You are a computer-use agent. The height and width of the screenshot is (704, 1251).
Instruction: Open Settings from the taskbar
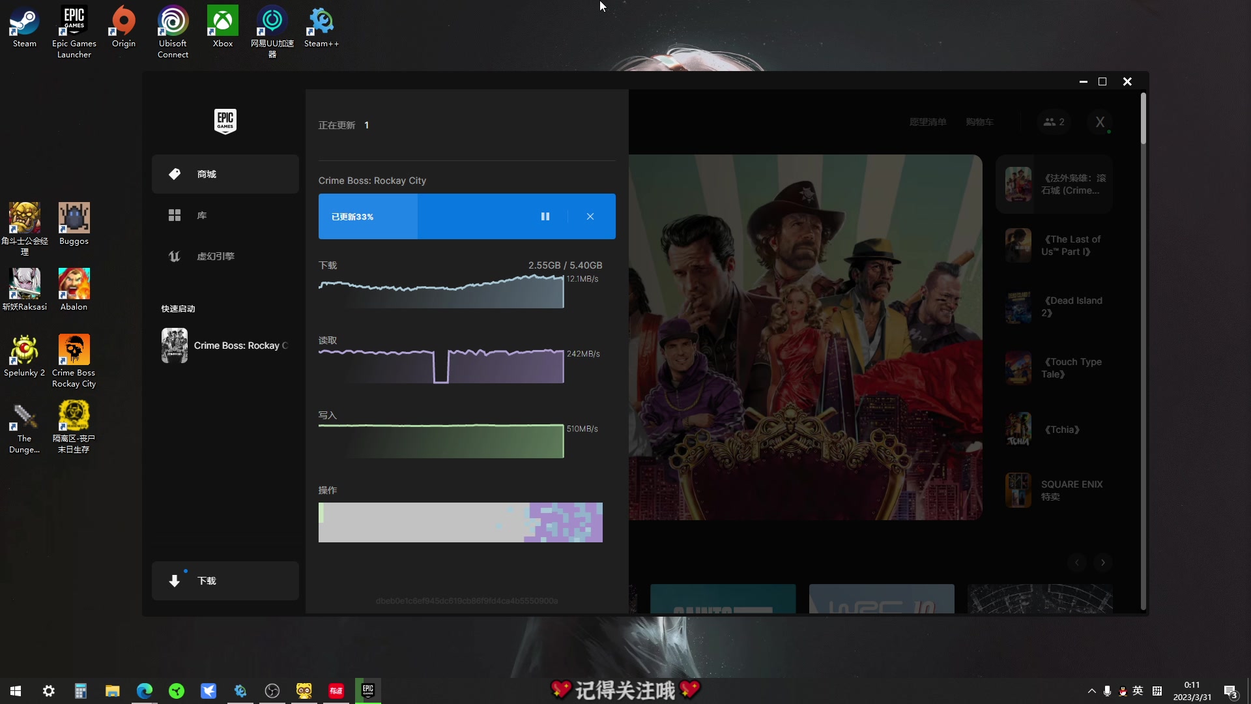(48, 690)
